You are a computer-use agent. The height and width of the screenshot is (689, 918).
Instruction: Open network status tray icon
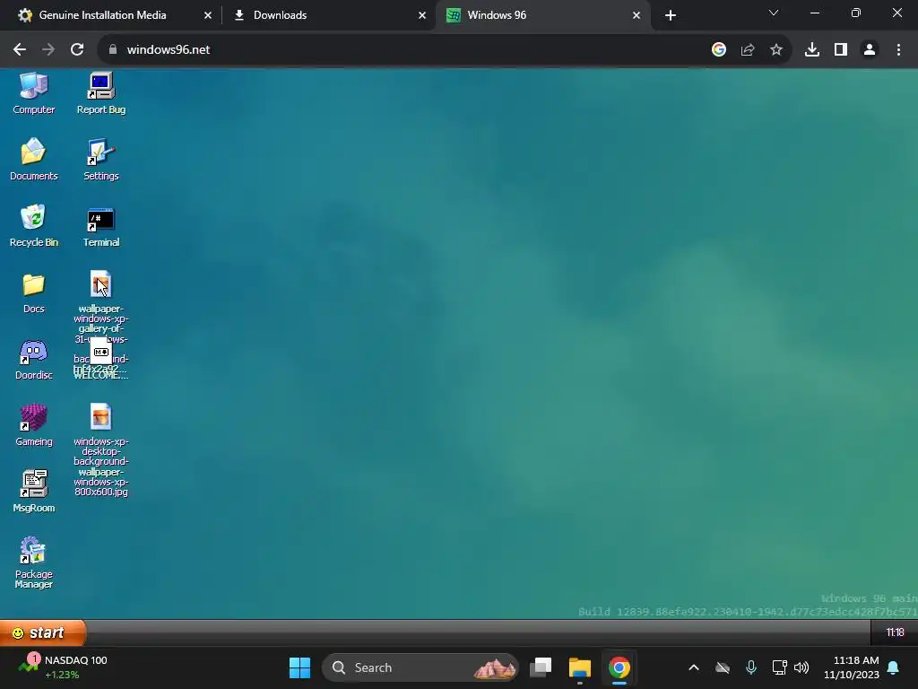point(779,667)
